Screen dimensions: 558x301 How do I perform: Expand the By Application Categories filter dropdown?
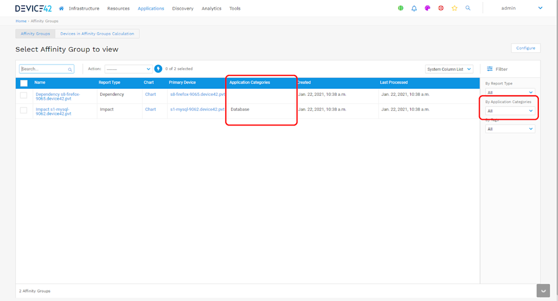510,111
